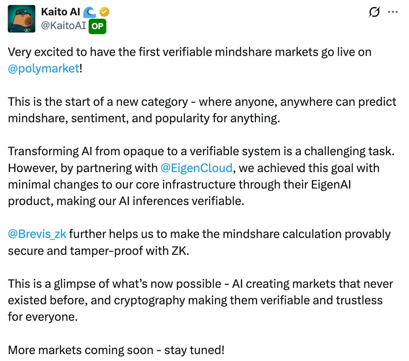Click the gold verified badge
Screen dimensions: 409x361
pos(104,12)
